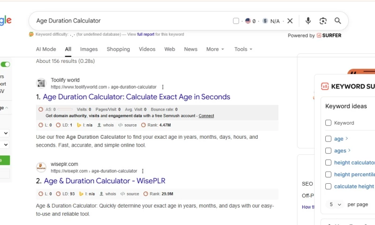The width and height of the screenshot is (375, 225).
Task: Click Rank: 4.47M in Toolify result
Action: tap(156, 125)
